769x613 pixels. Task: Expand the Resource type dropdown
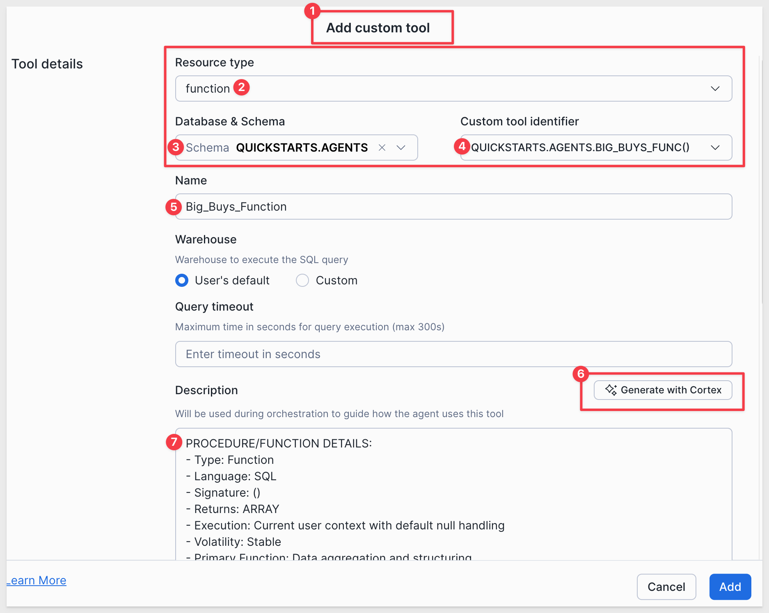[x=715, y=89]
